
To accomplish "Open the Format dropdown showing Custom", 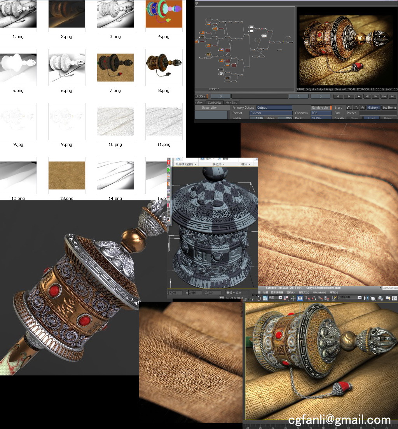I will [x=271, y=113].
